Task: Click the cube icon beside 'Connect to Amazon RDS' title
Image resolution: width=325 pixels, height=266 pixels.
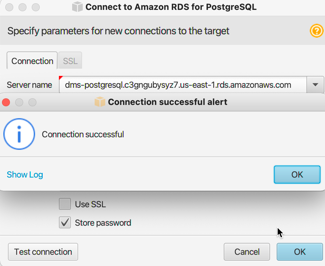Action: [x=77, y=7]
